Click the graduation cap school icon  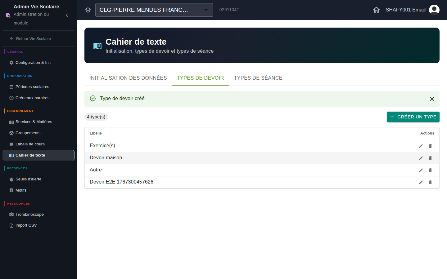click(88, 10)
